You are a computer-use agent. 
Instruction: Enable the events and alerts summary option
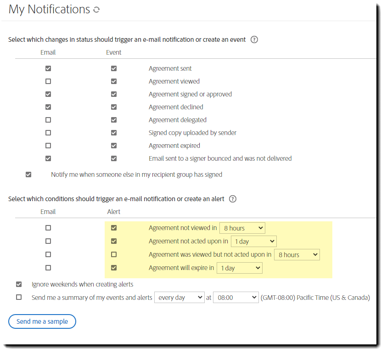[19, 297]
